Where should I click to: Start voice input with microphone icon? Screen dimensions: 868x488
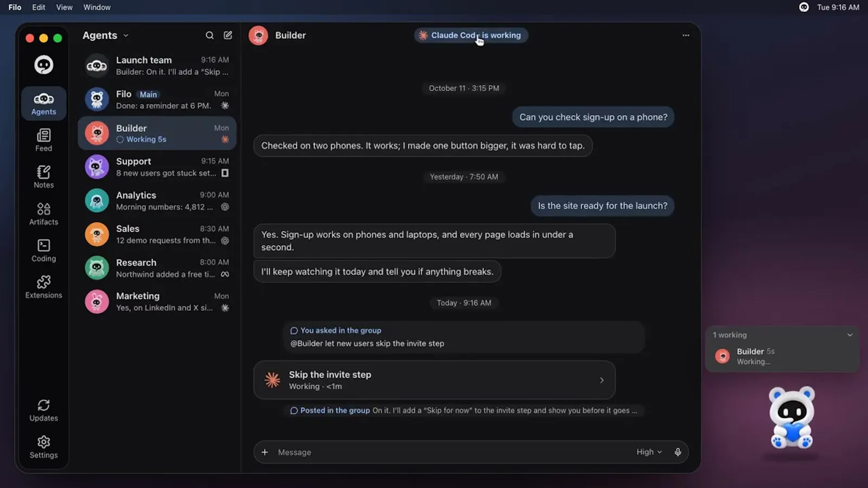tap(678, 452)
